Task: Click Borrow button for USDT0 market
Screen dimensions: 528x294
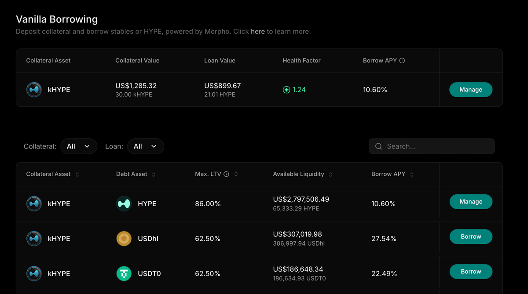Action: point(471,272)
